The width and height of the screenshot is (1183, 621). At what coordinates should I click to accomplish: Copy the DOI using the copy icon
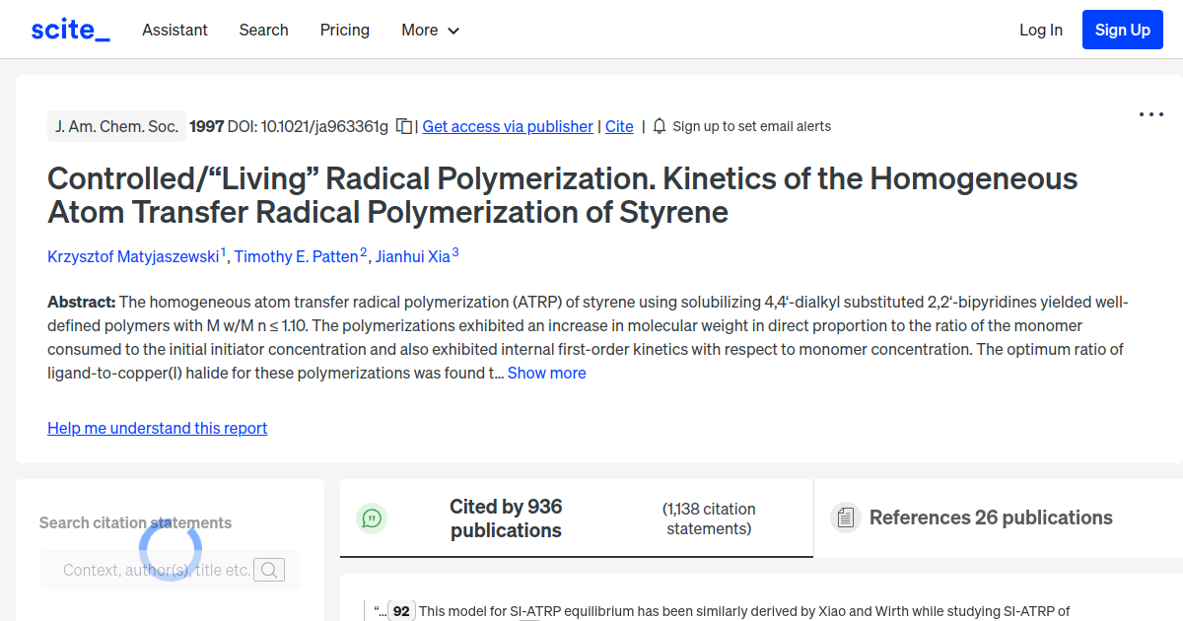point(403,126)
